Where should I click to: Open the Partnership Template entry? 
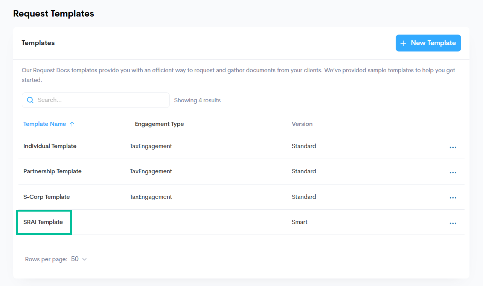pyautogui.click(x=52, y=171)
